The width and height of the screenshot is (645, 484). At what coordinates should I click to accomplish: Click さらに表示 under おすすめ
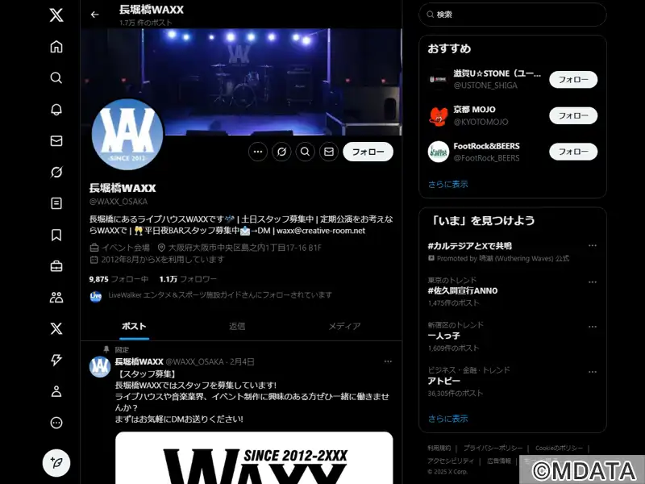click(447, 185)
